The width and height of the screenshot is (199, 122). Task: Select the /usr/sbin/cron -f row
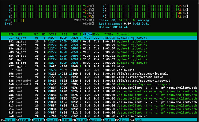99,116
